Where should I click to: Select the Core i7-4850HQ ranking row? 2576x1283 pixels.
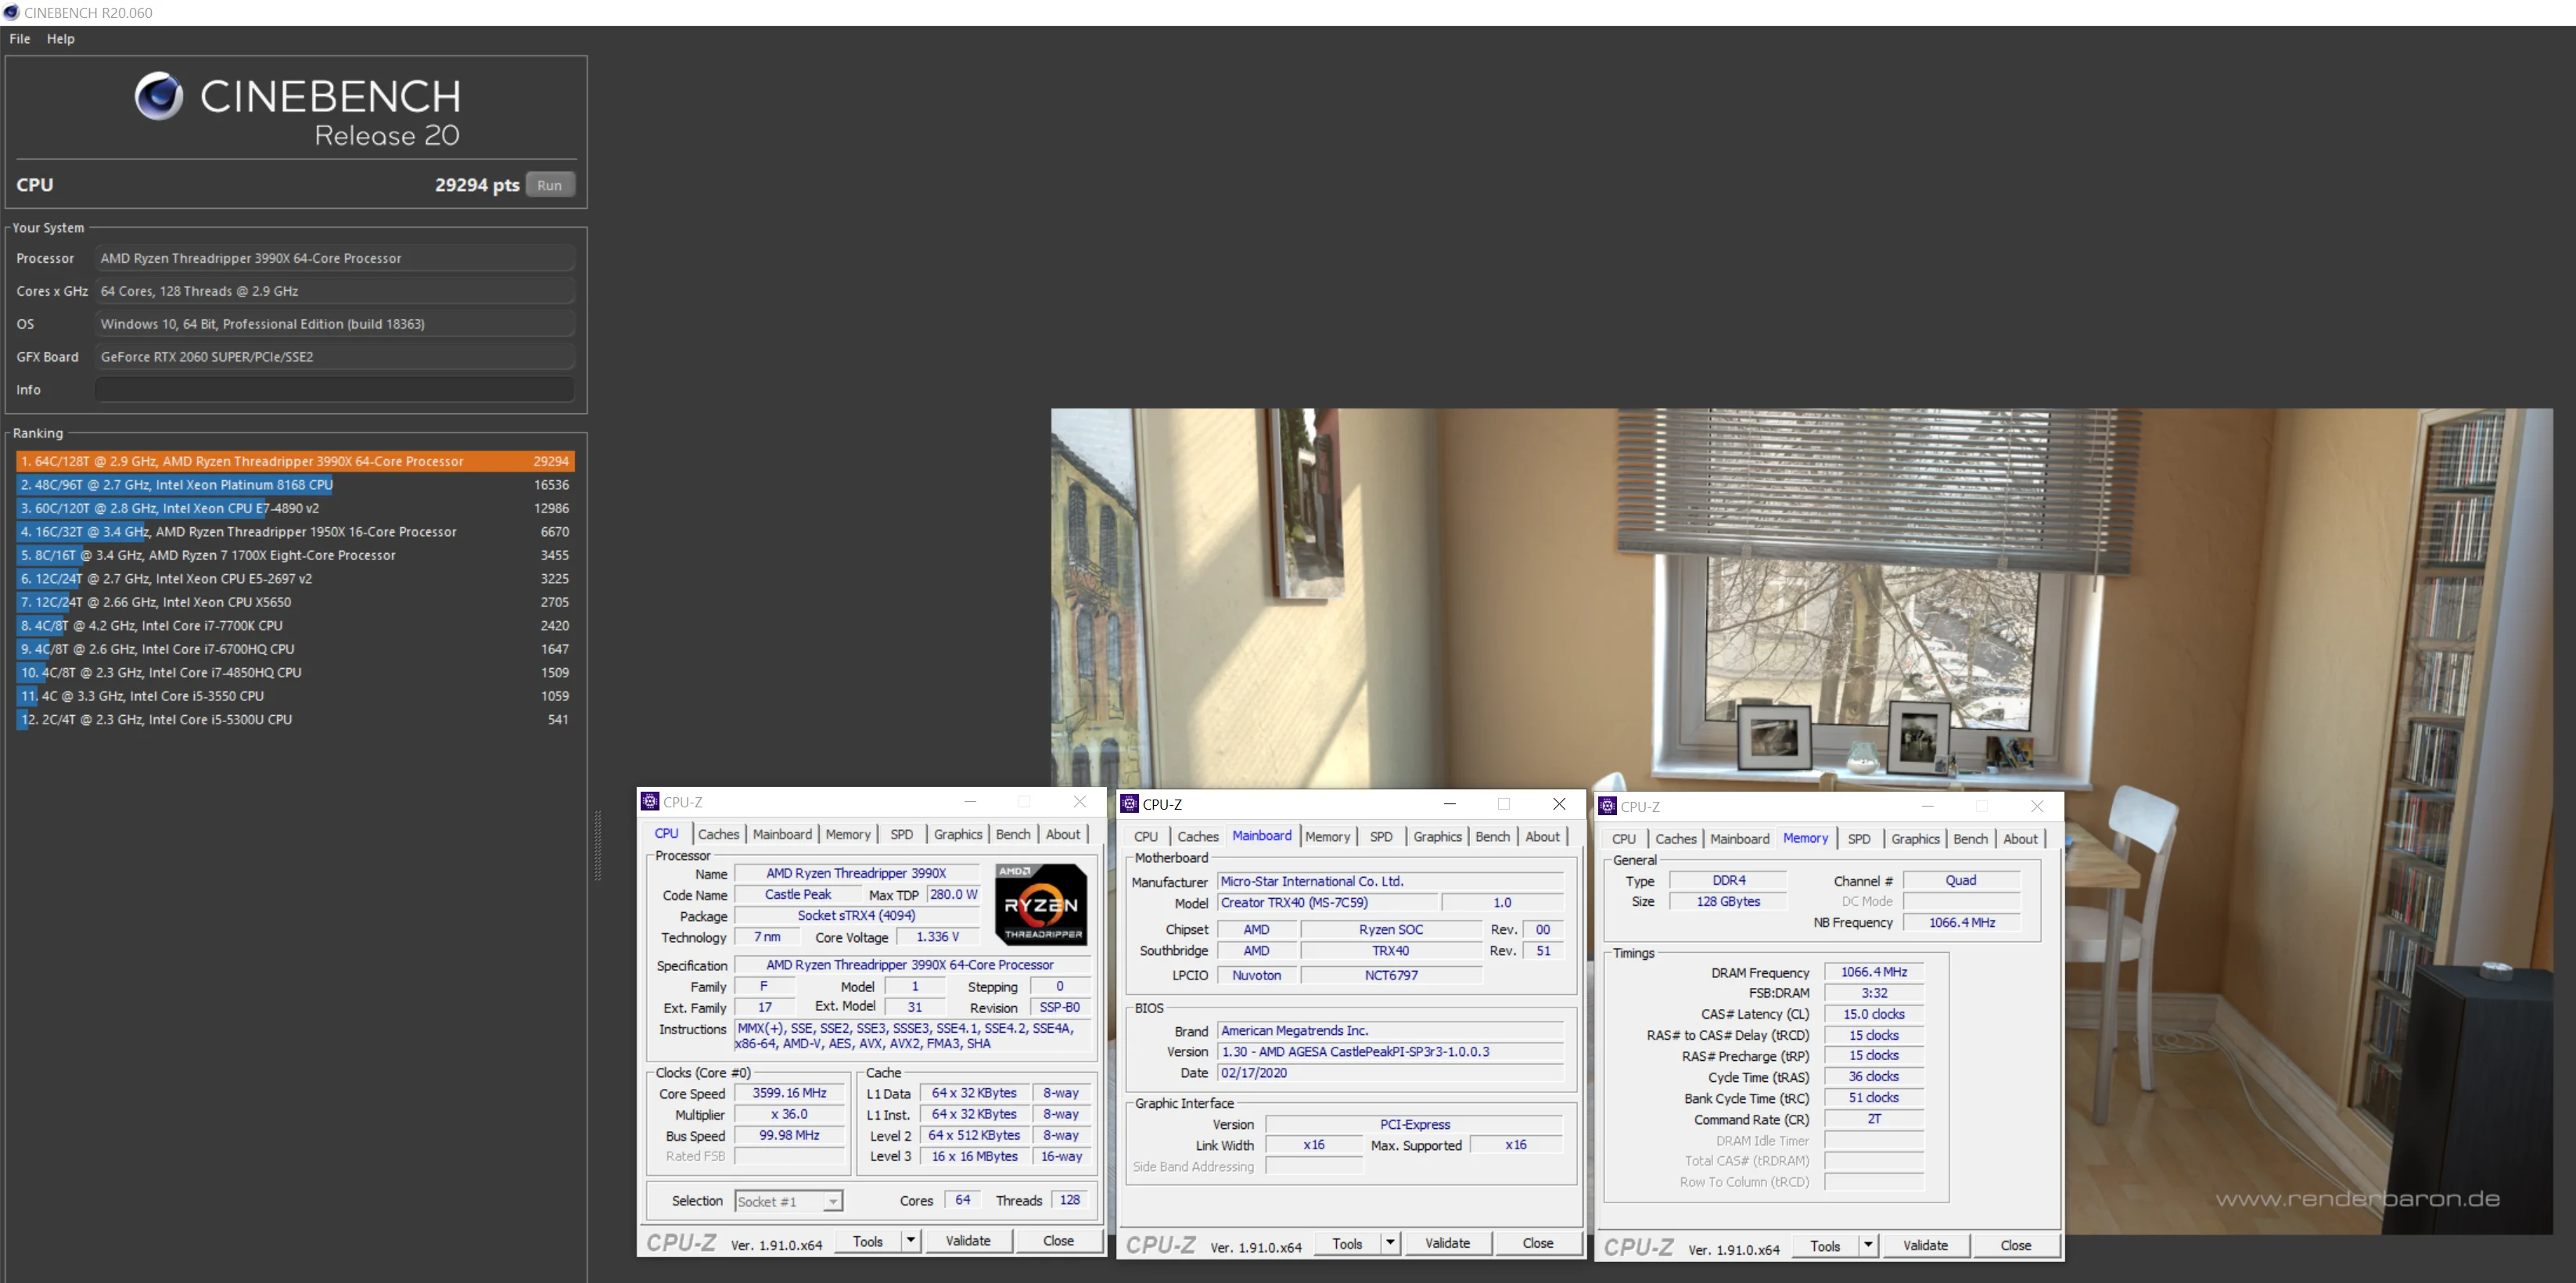[x=295, y=672]
